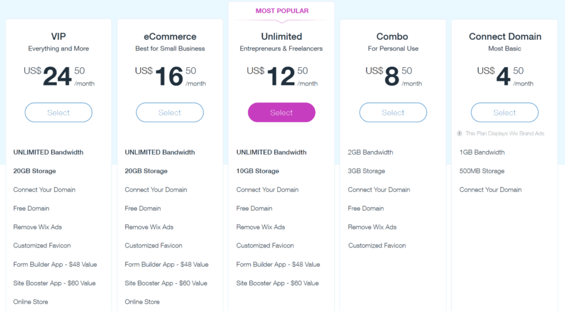565x311 pixels.
Task: Click the eCommerce plan title
Action: coord(170,36)
